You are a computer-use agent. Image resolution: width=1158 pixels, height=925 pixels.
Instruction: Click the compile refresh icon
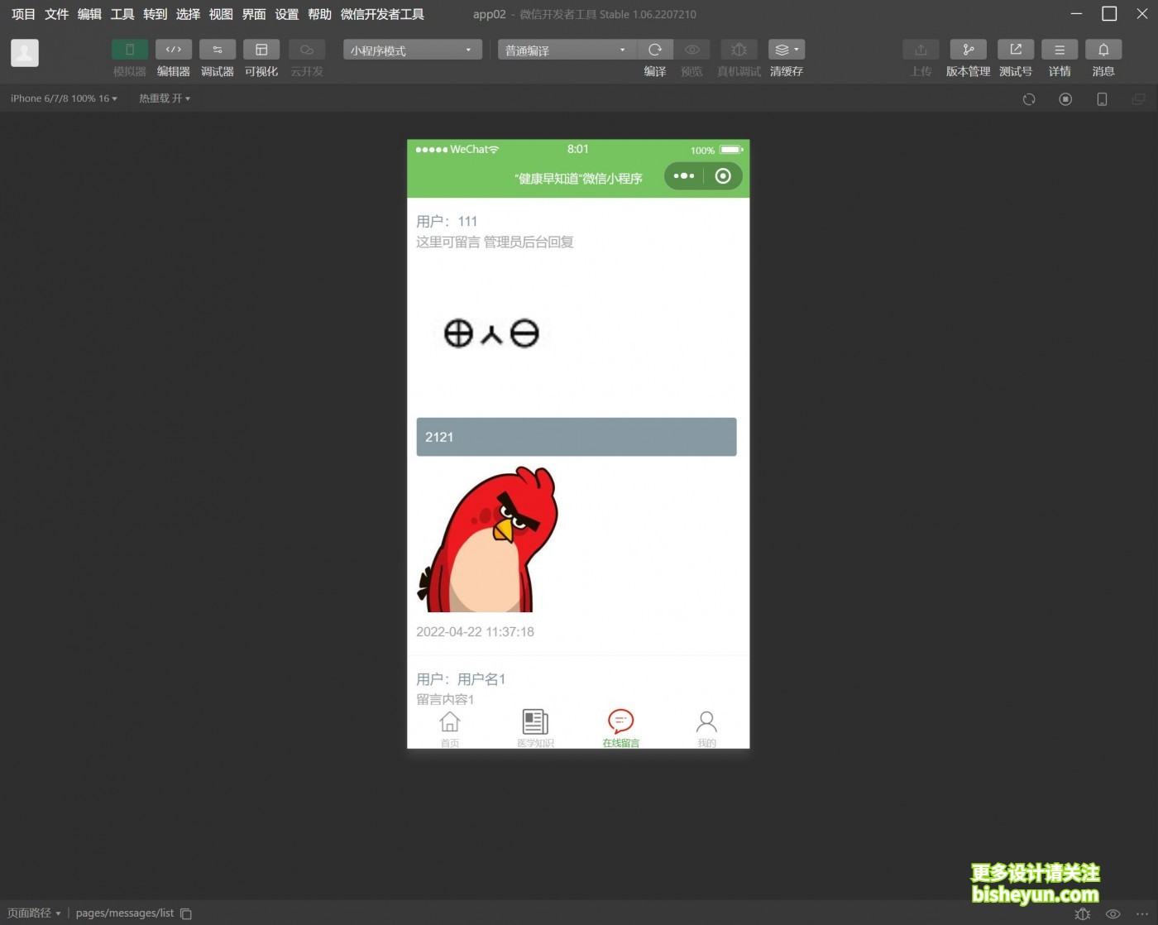click(655, 50)
